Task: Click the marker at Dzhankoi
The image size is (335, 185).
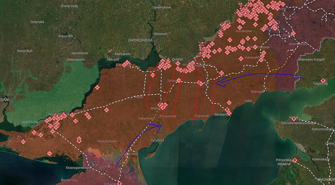Action: [x=119, y=183]
